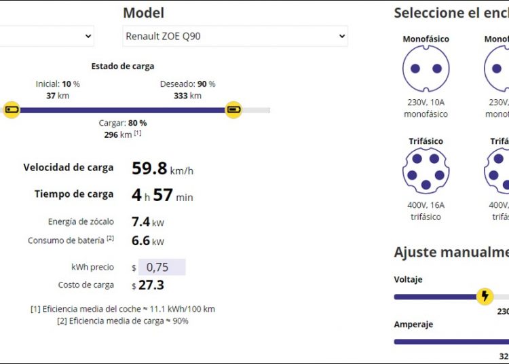Select the 230V 10A monofásico socket icon
The image size is (509, 364).
[x=426, y=69]
